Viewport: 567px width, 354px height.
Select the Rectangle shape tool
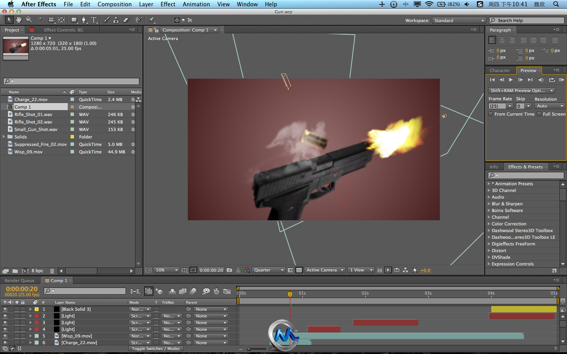click(74, 20)
